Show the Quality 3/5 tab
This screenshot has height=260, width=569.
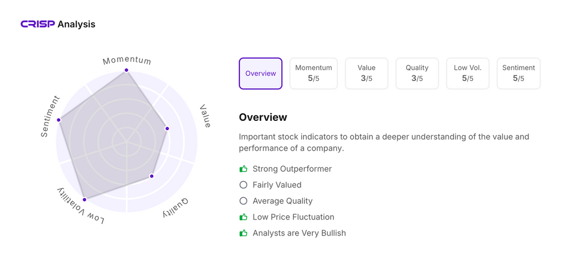tap(417, 73)
